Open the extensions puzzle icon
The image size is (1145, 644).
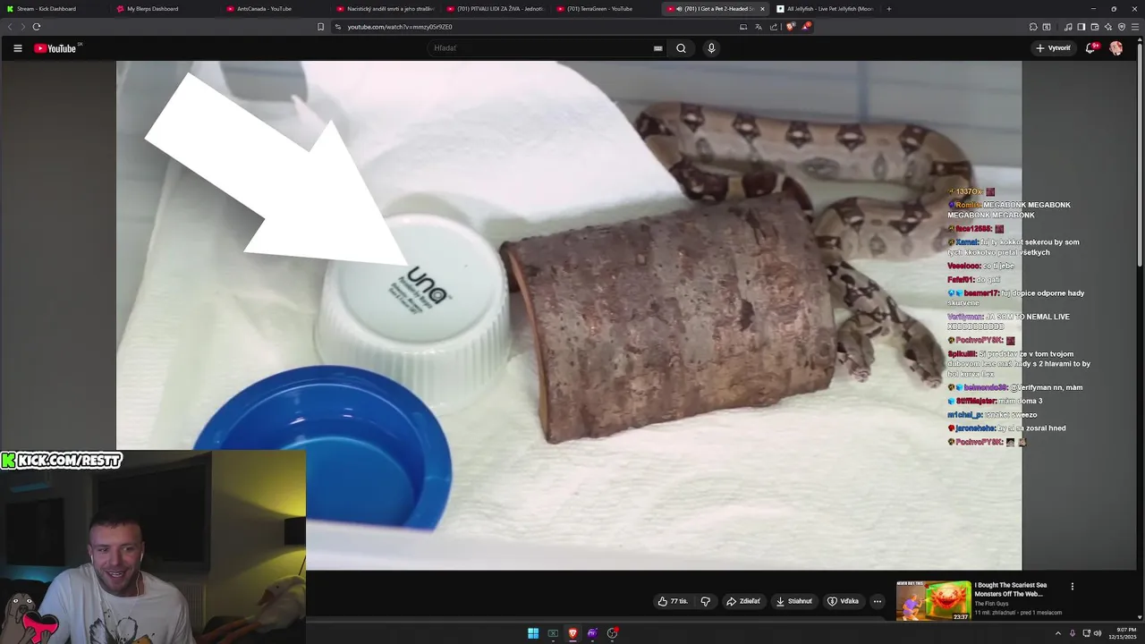click(x=1033, y=27)
